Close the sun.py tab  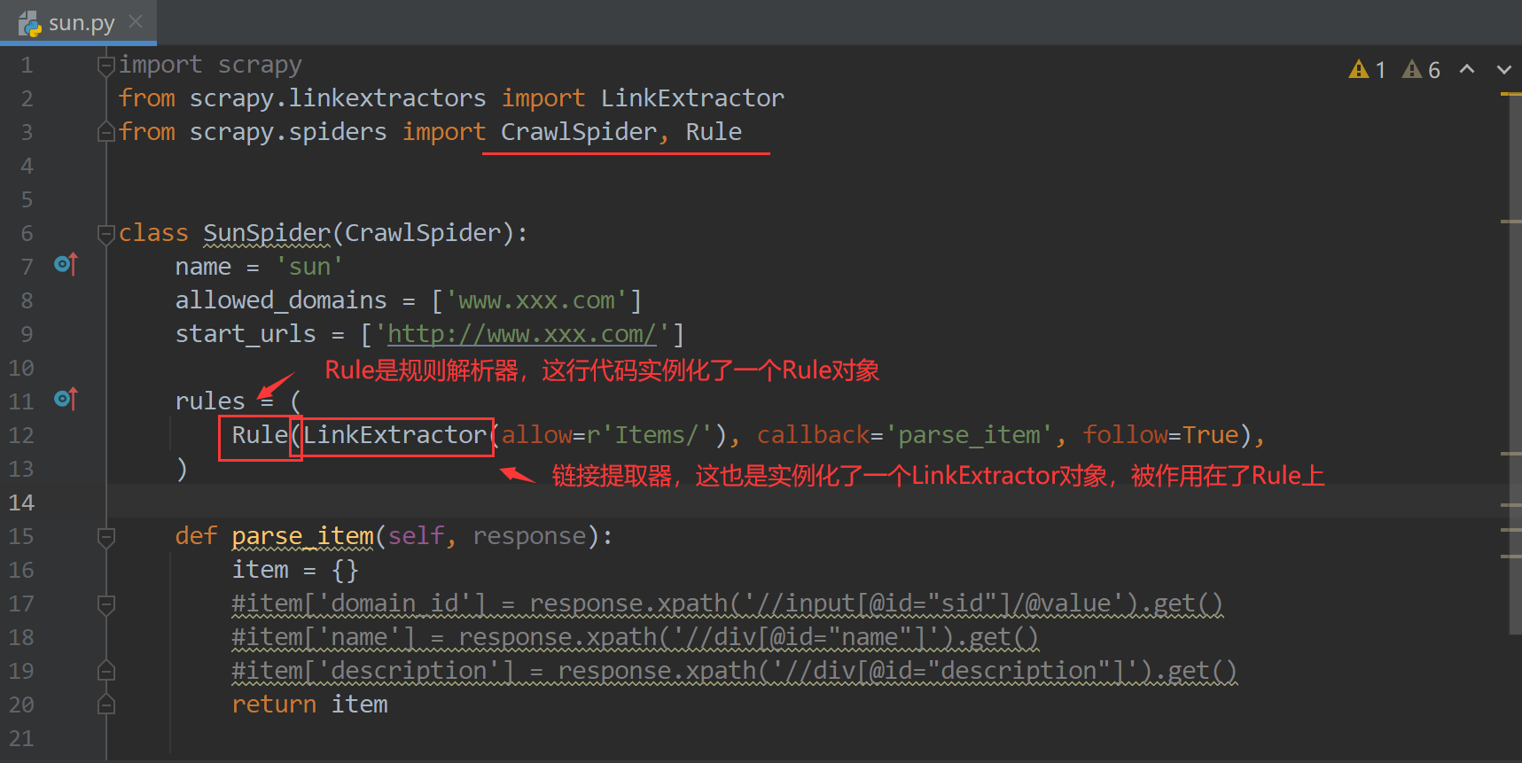pyautogui.click(x=136, y=21)
